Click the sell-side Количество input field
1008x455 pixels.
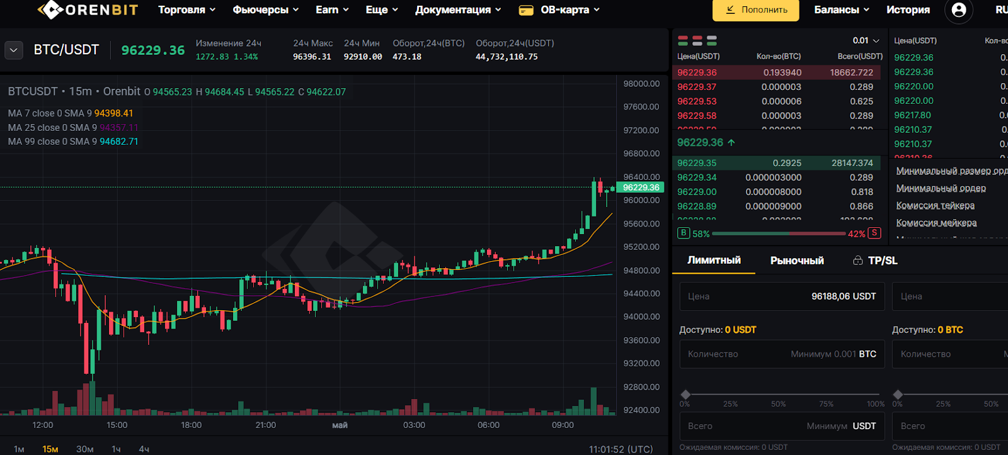click(x=950, y=354)
